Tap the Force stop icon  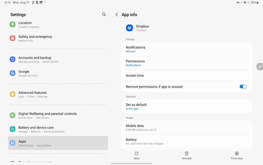pos(237,154)
